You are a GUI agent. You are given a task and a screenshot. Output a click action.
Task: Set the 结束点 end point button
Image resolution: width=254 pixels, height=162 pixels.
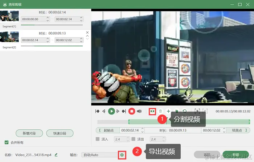point(238,130)
